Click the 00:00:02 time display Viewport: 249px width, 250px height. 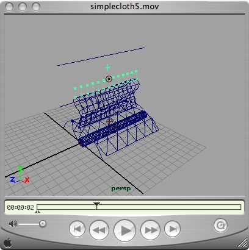(20, 207)
